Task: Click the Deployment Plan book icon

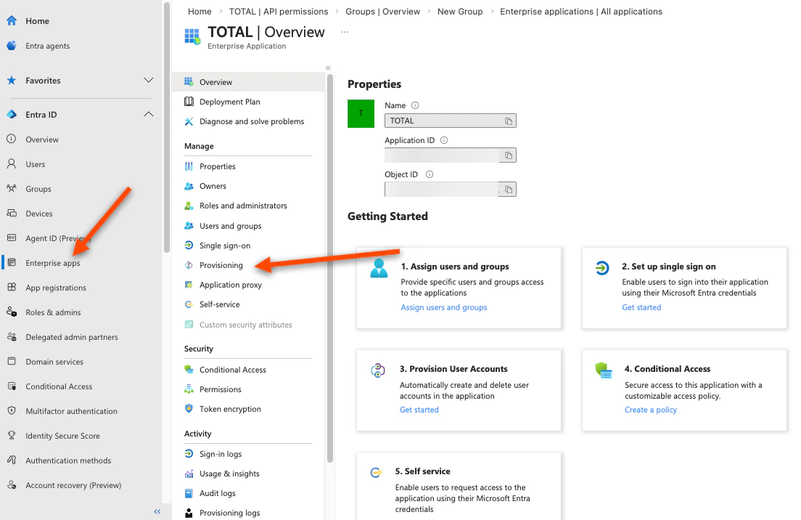Action: [189, 101]
